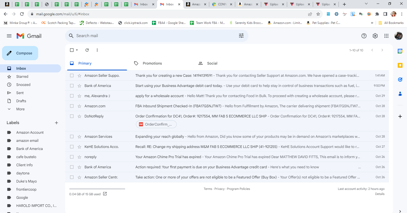
Task: Select the Amazon.com FBA Inbound Shipment email
Action: (72, 106)
